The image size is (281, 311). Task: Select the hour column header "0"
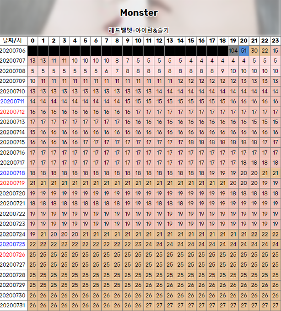click(32, 41)
